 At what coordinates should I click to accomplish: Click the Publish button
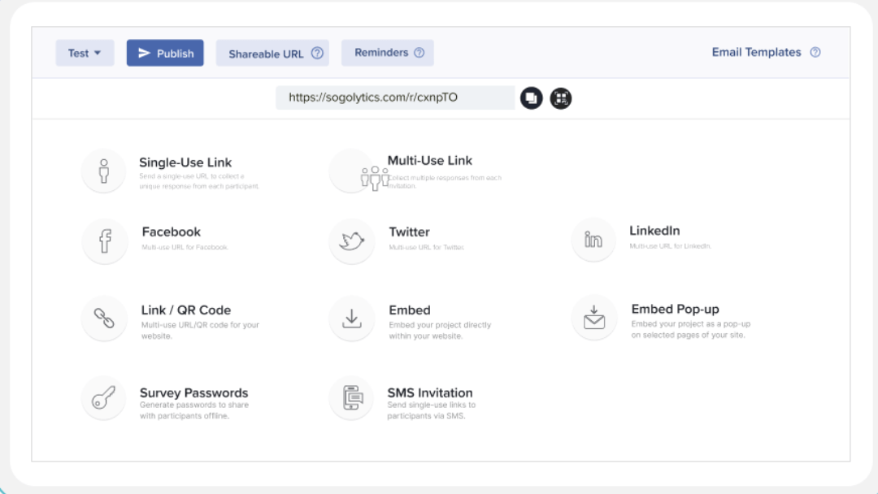point(165,53)
